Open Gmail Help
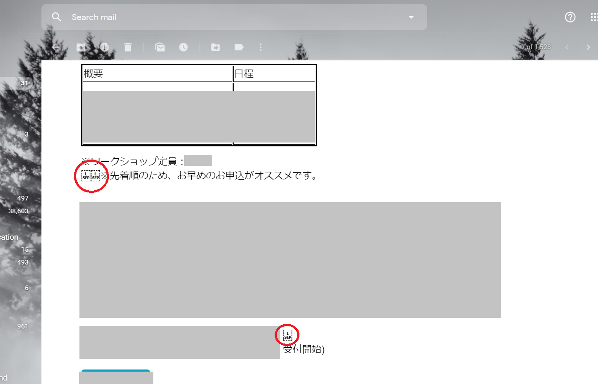The width and height of the screenshot is (598, 384). pos(570,17)
